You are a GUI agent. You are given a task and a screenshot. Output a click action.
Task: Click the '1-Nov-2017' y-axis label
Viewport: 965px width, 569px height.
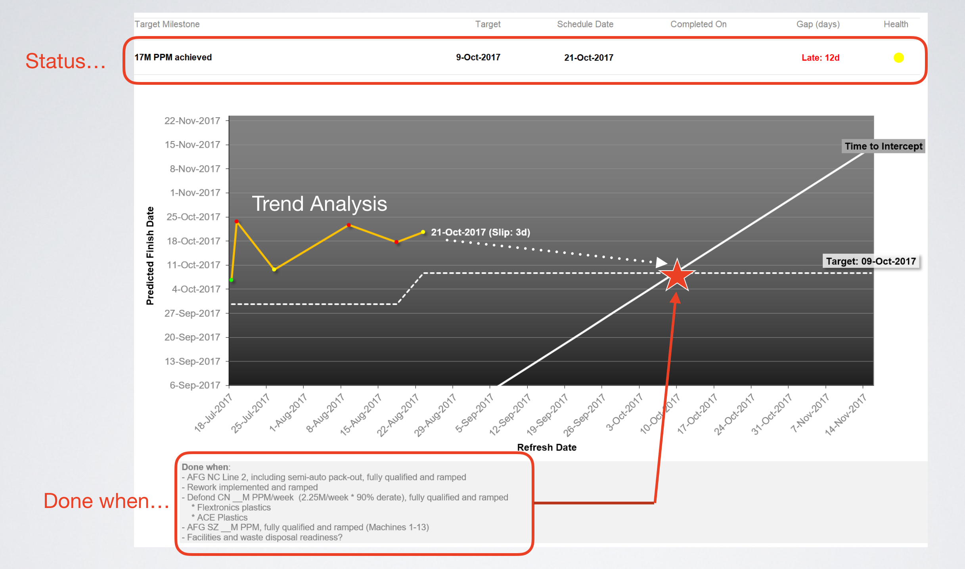pos(195,193)
